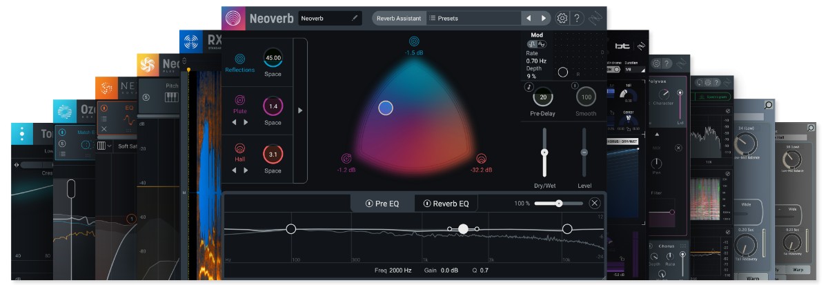Click the RX window logo
828x285 pixels.
[x=192, y=41]
